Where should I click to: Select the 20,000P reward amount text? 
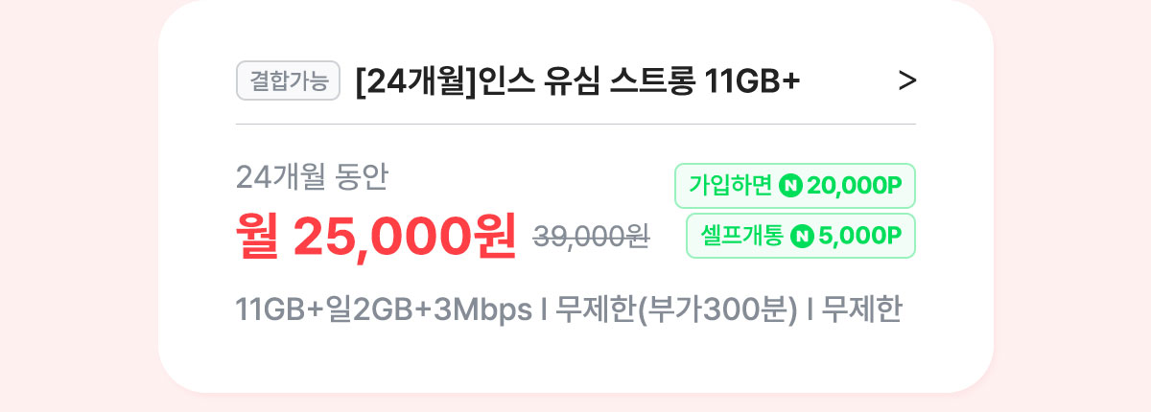(x=856, y=186)
